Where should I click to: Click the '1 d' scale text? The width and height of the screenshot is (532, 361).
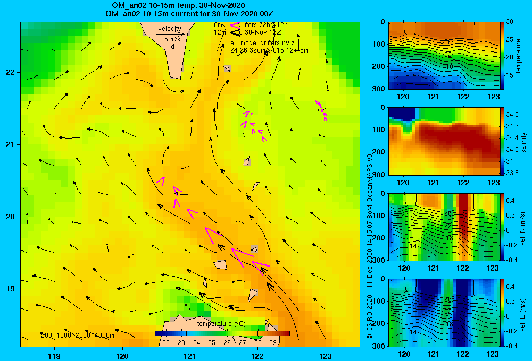coord(170,46)
